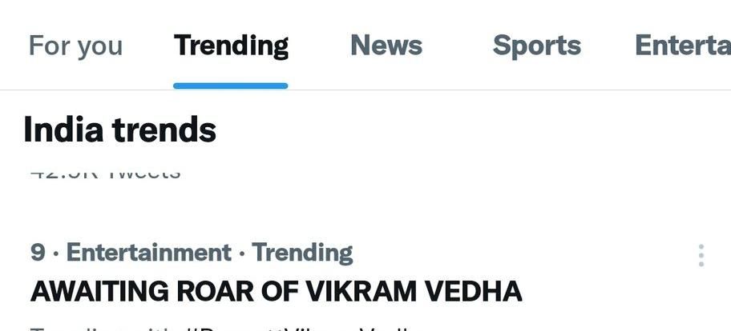Go to the Sports tab

[536, 46]
